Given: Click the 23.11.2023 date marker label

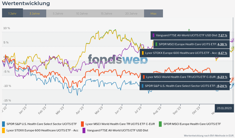Looking at the screenshot, I should [224, 108].
